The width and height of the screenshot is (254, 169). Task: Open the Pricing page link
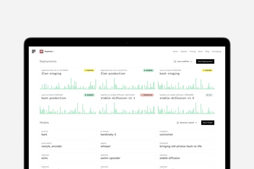coord(193,51)
